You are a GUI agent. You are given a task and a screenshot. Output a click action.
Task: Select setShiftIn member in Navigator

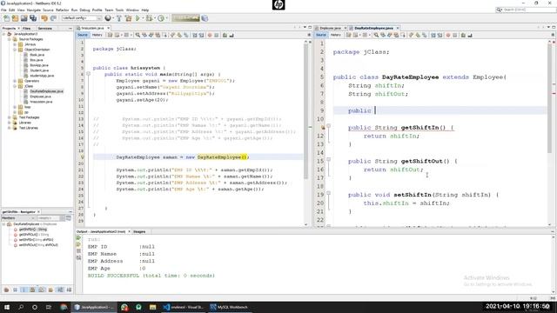pos(36,240)
